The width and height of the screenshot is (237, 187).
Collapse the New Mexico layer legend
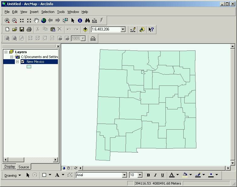(x=17, y=62)
